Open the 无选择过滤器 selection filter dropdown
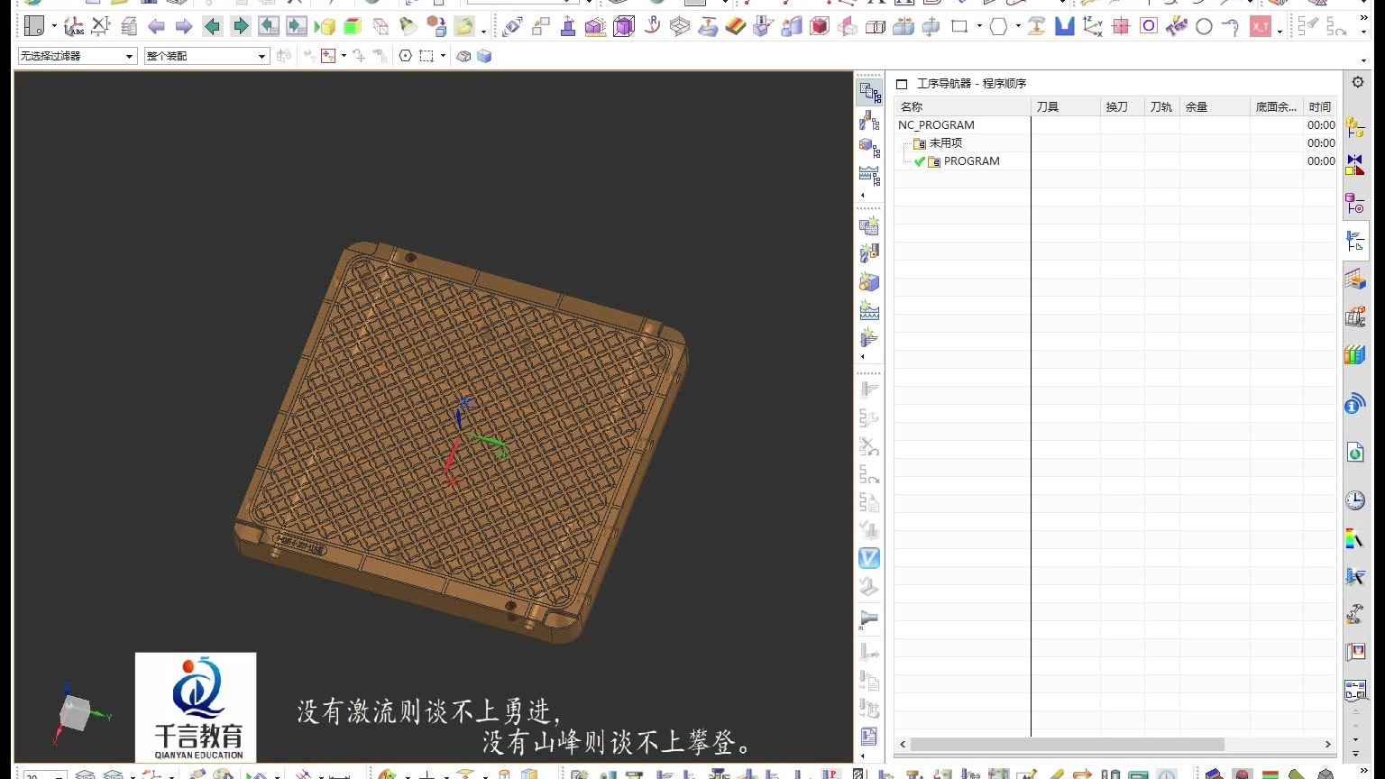Viewport: 1385px width, 779px height. tap(77, 56)
